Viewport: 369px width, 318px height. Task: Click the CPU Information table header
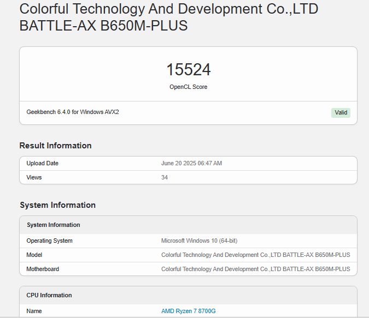click(49, 295)
